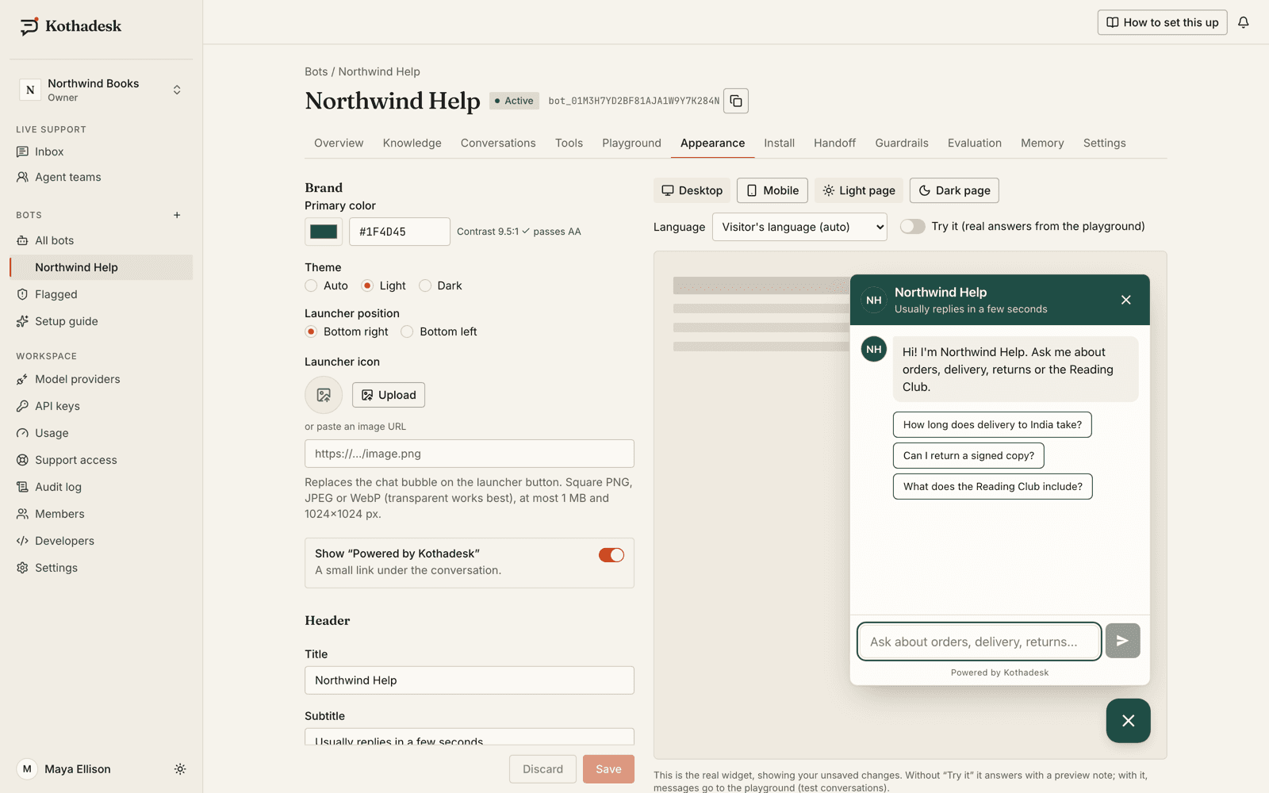Screen dimensions: 1269x793
Task: Select the Dark theme radio button
Action: pyautogui.click(x=425, y=285)
